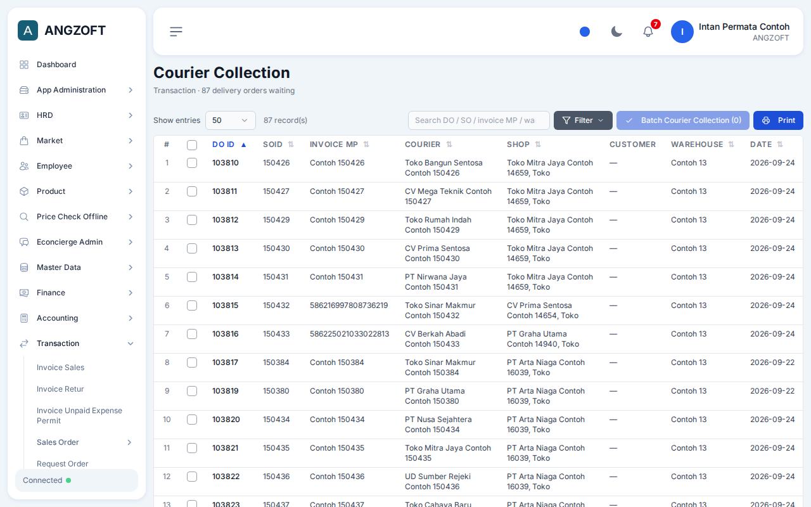811x507 pixels.
Task: Click the HRD sidebar icon
Action: (24, 115)
